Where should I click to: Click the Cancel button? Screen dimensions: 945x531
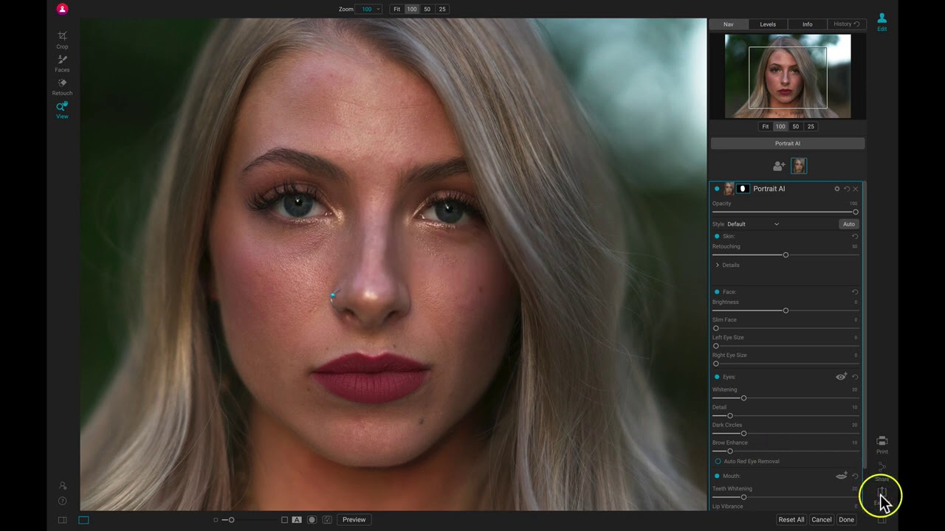pos(822,520)
